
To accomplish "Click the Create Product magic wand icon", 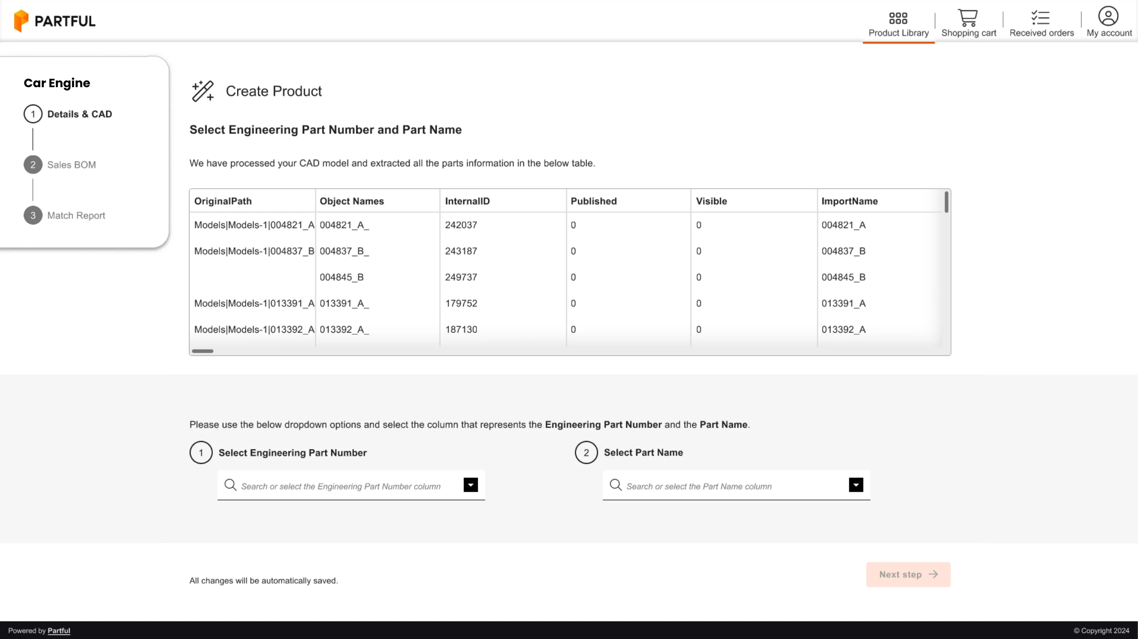I will point(203,91).
